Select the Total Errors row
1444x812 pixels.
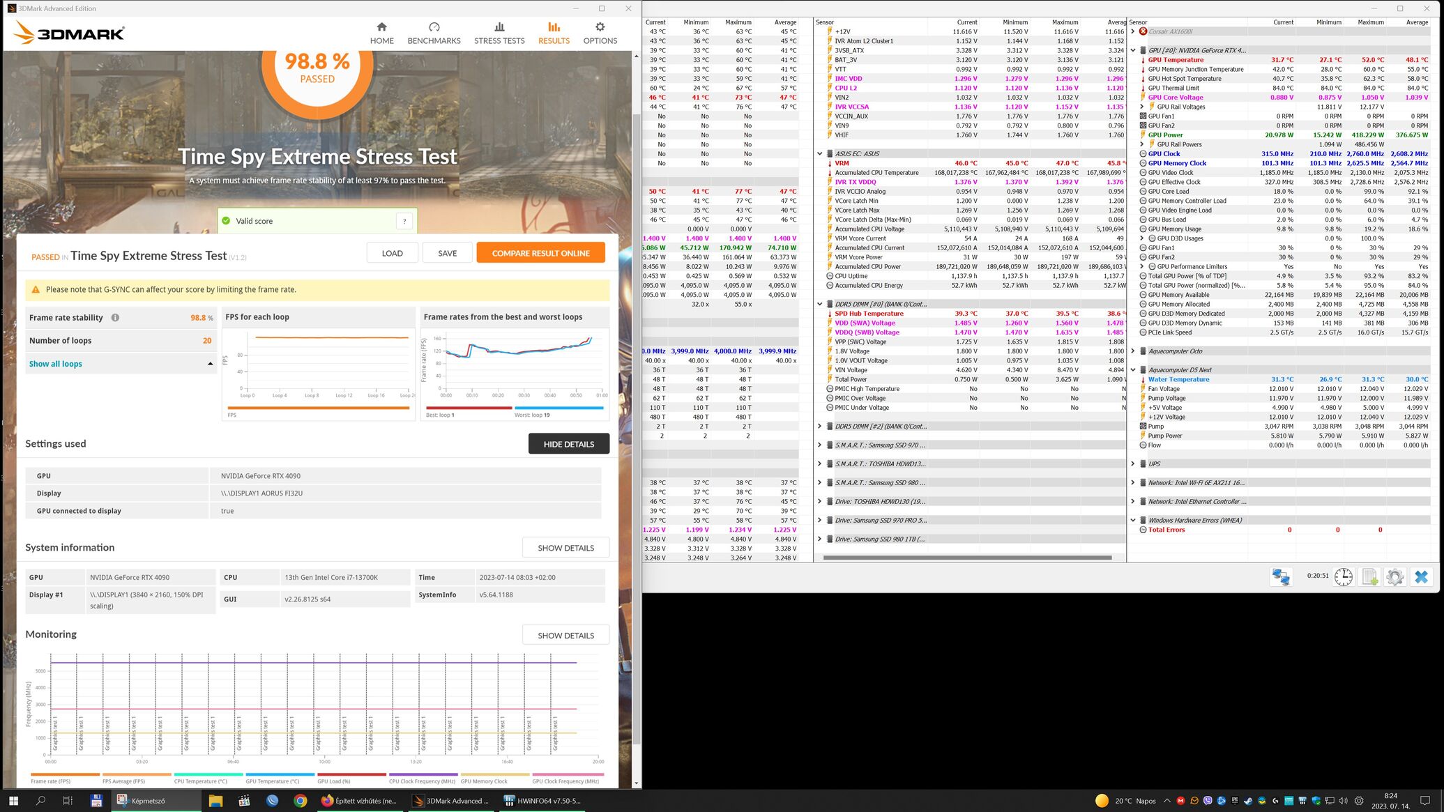[x=1284, y=530]
